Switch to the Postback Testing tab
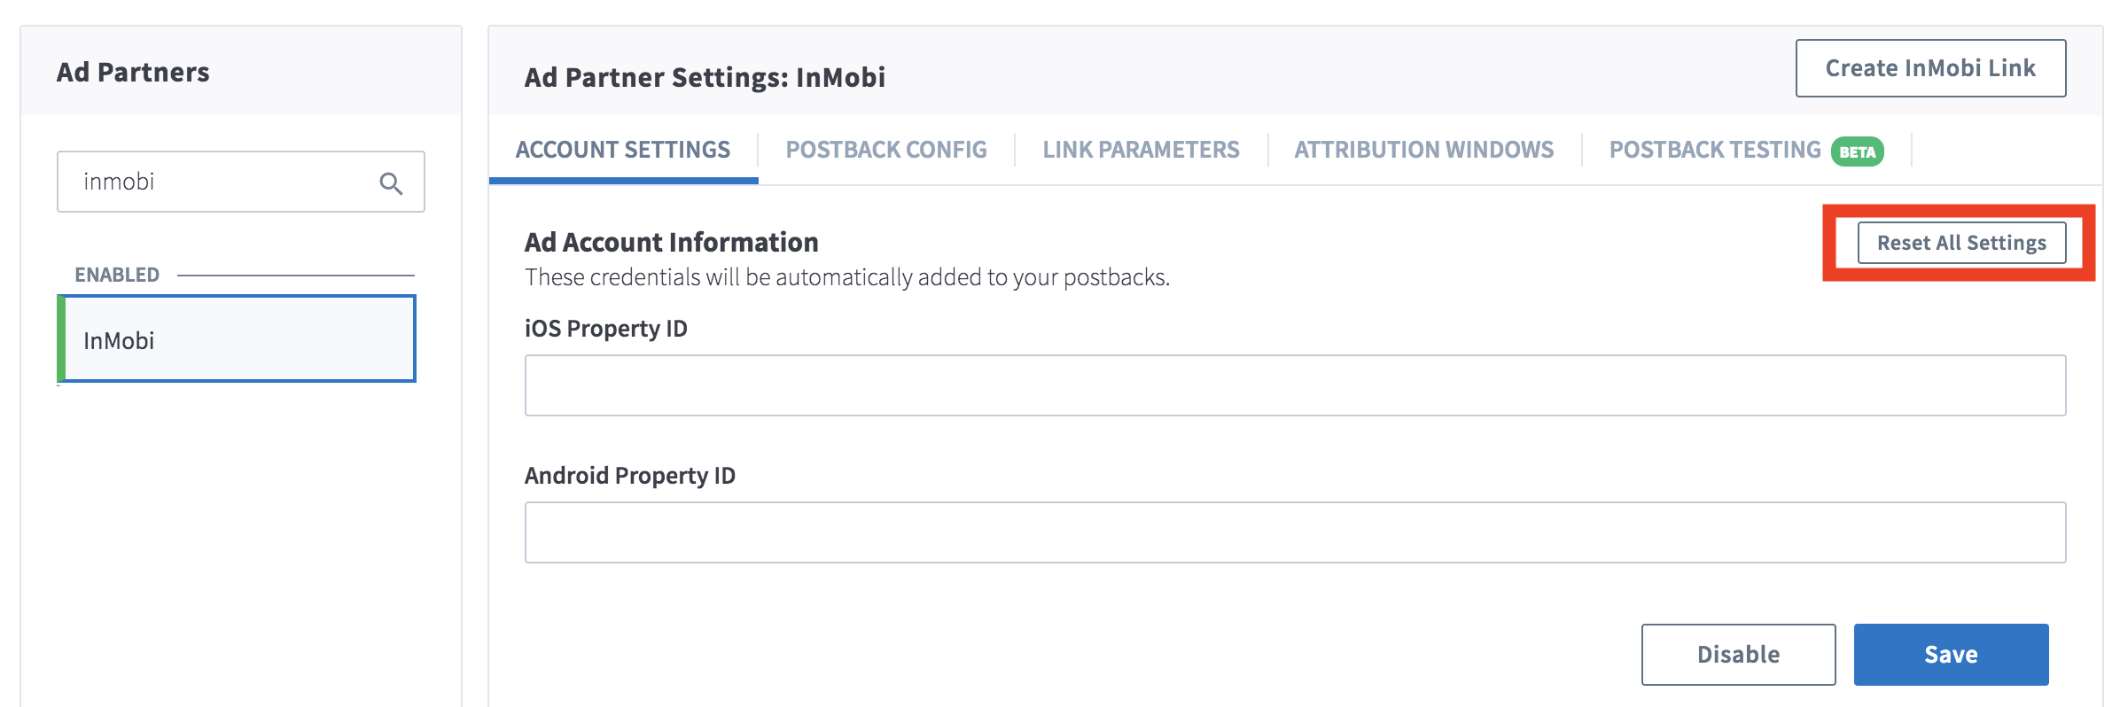Viewport: 2120px width, 707px height. click(1714, 150)
